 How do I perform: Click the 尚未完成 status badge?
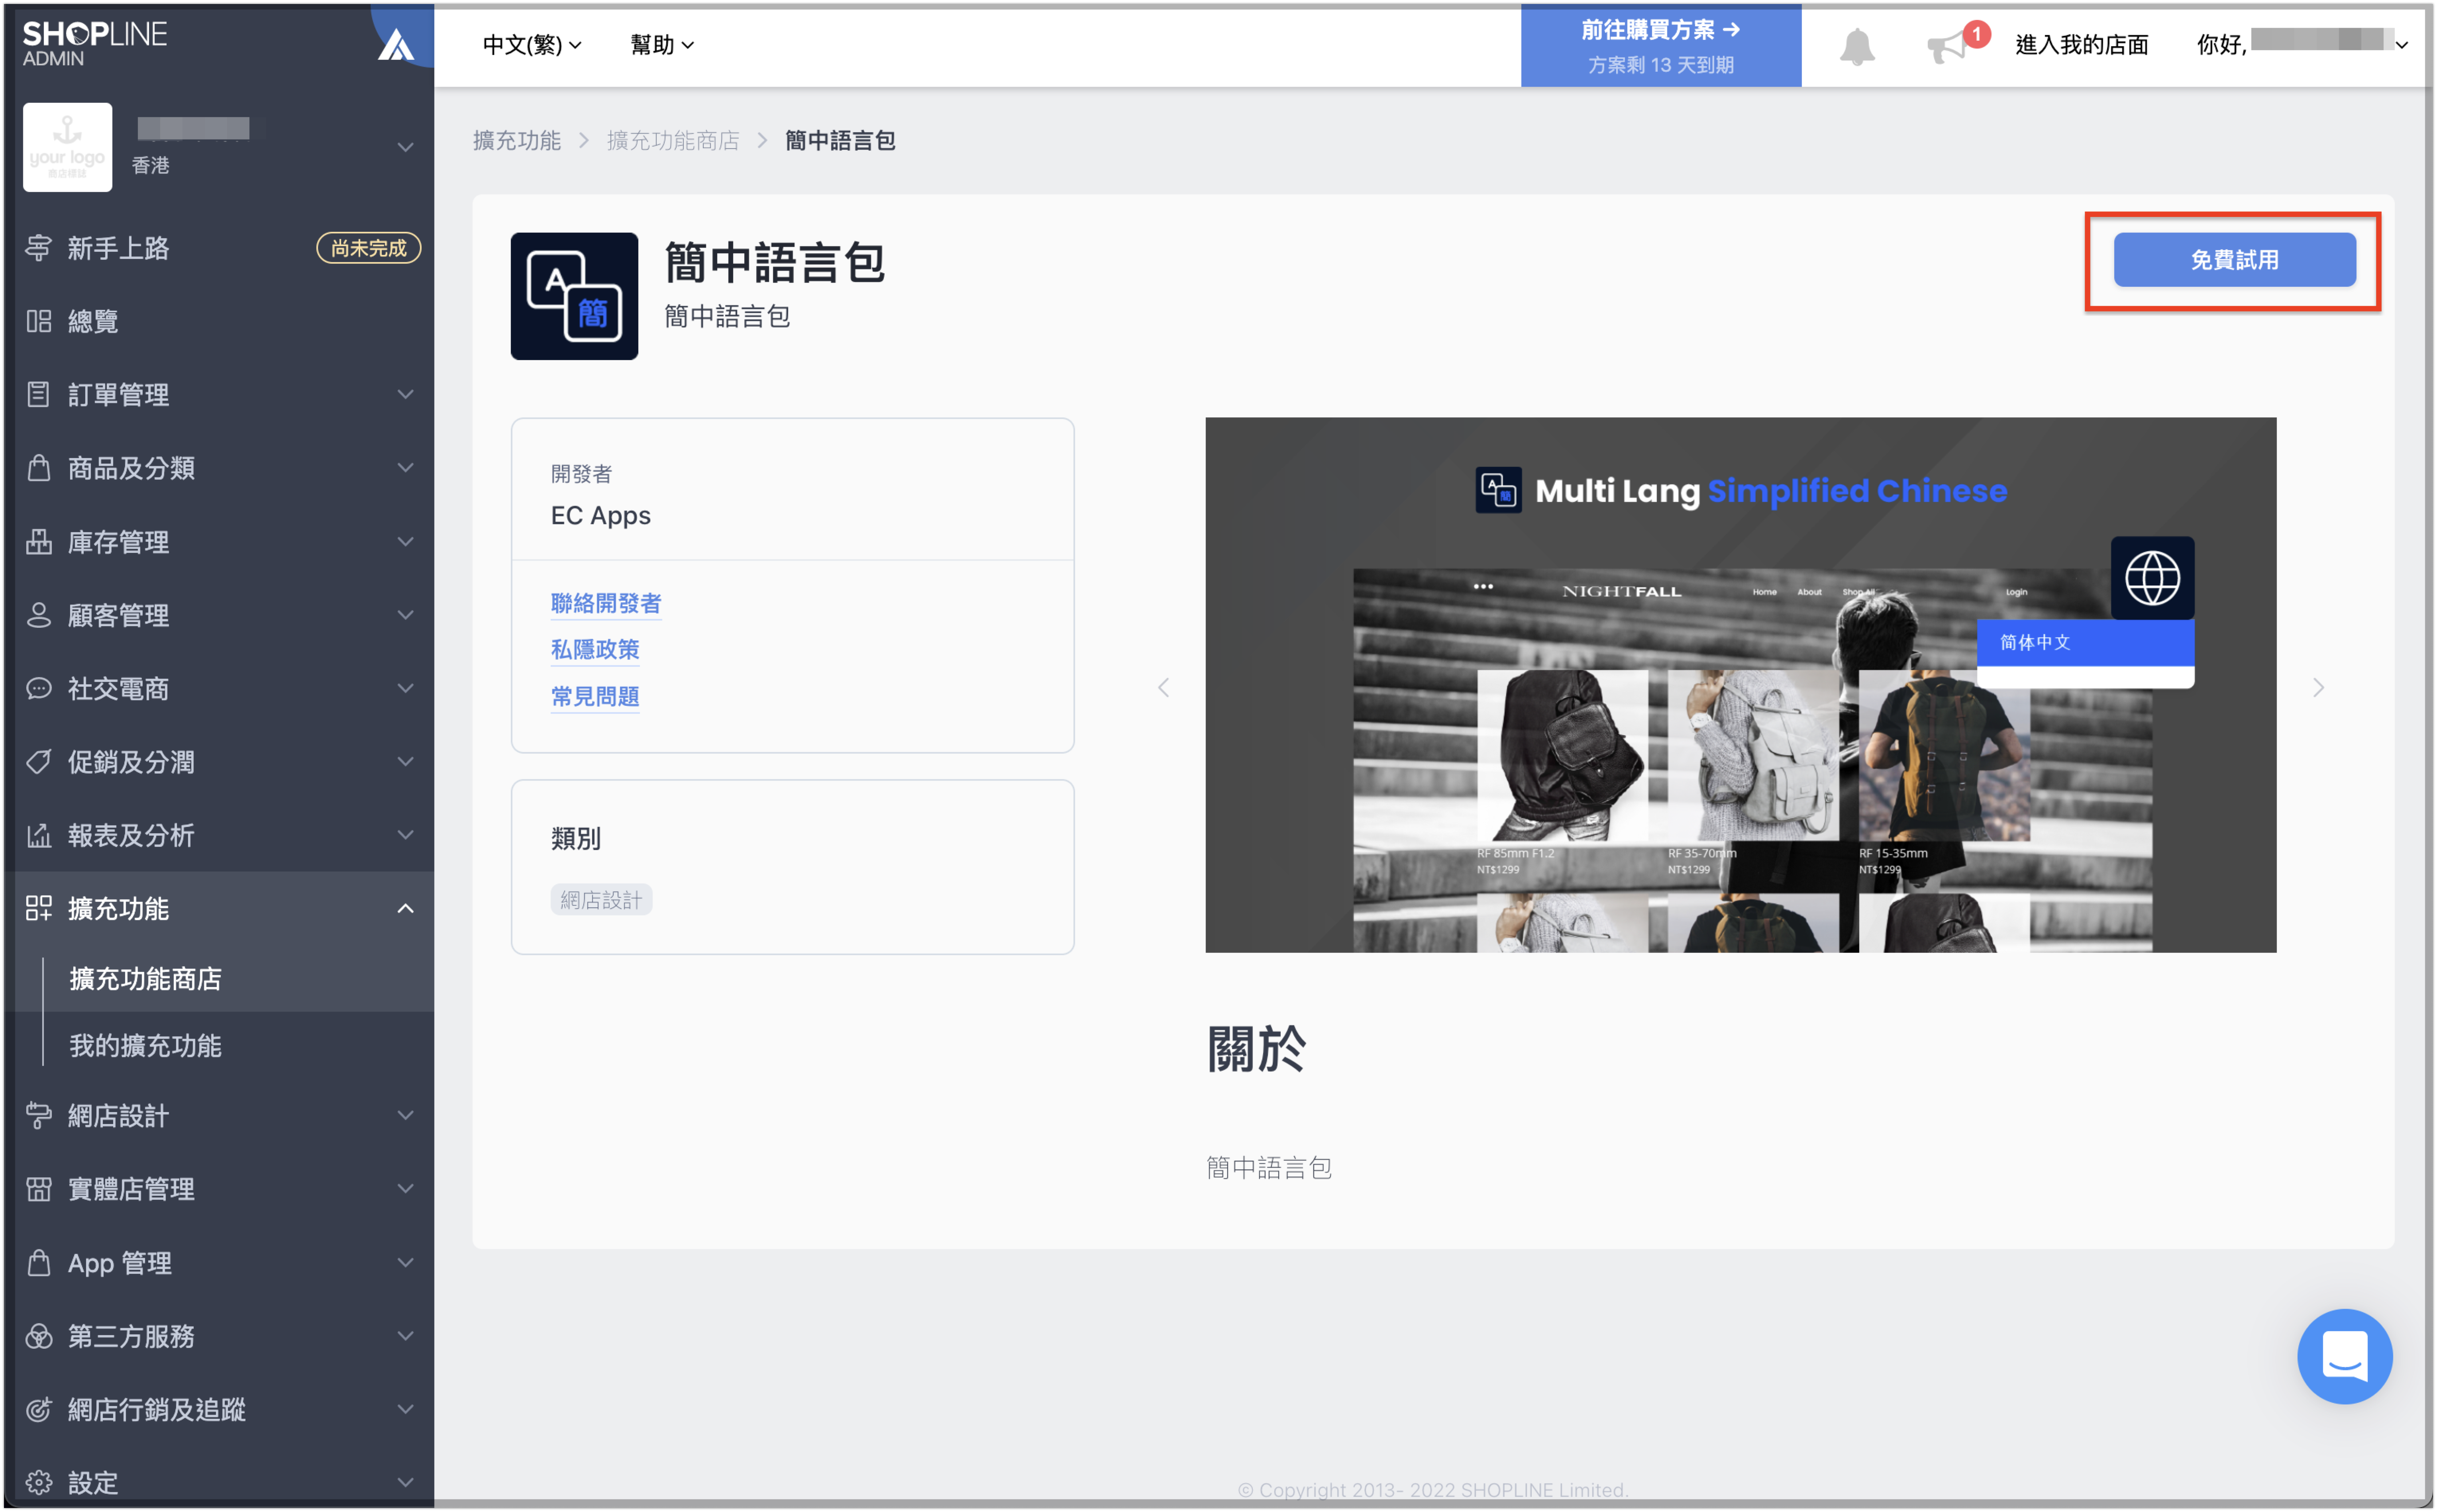pos(368,248)
